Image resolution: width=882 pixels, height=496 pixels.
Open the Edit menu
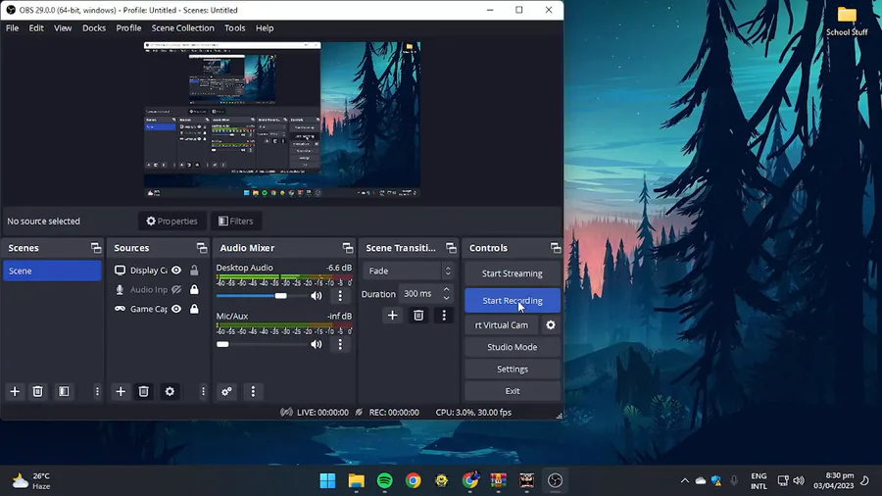pos(36,28)
